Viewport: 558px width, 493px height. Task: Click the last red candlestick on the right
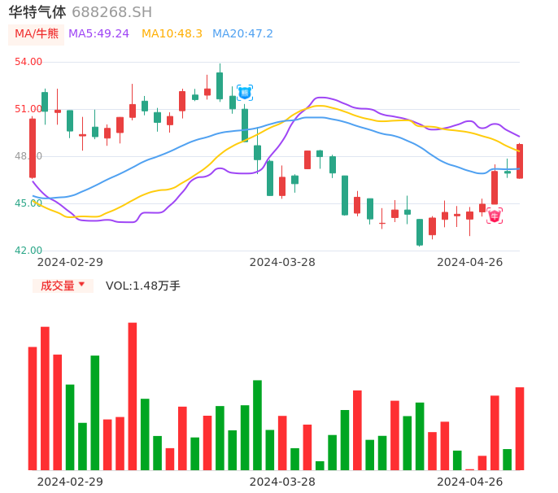[520, 161]
